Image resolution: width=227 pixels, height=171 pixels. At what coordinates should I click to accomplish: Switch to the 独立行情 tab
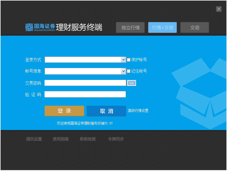tap(130, 27)
